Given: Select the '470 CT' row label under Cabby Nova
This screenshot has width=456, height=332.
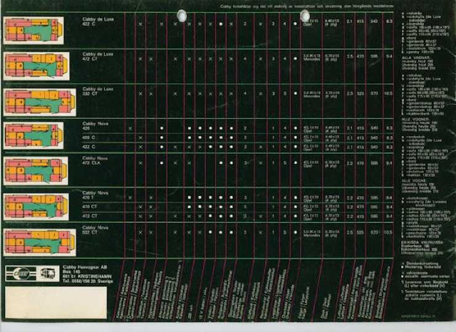Looking at the screenshot, I should point(90,207).
